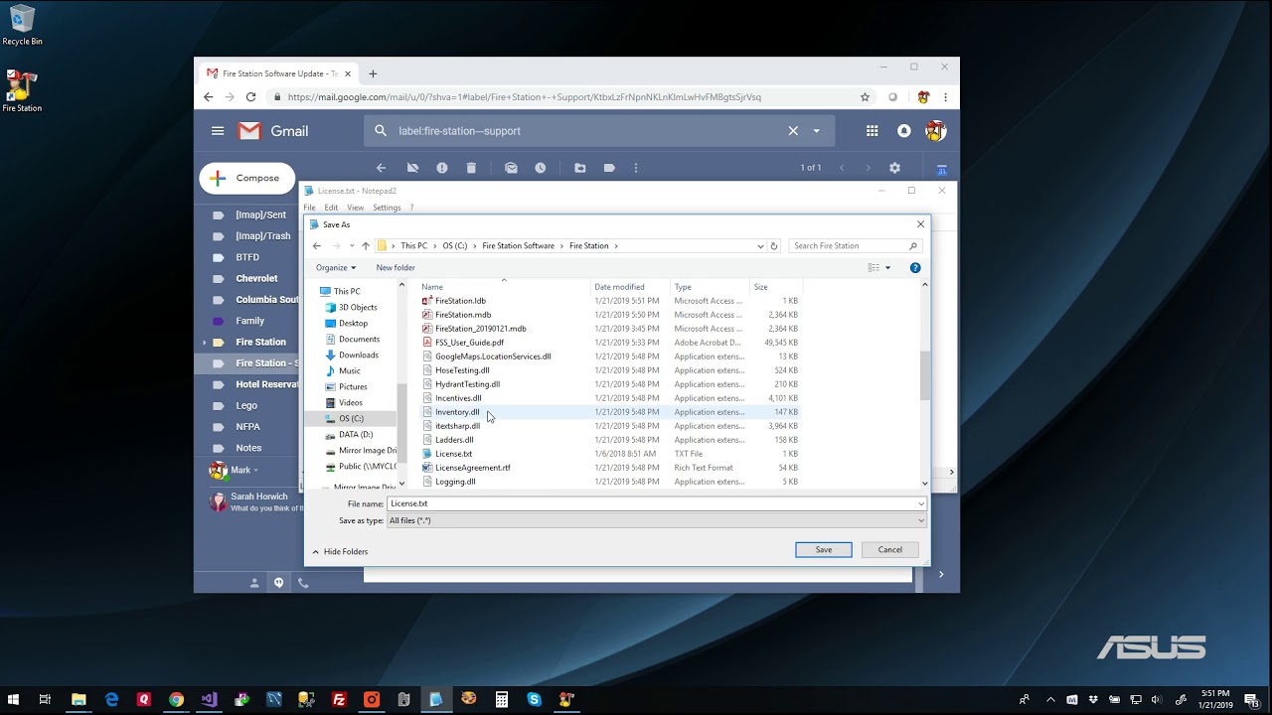Click Gmail notifications bell icon
The width and height of the screenshot is (1272, 715).
coord(903,131)
